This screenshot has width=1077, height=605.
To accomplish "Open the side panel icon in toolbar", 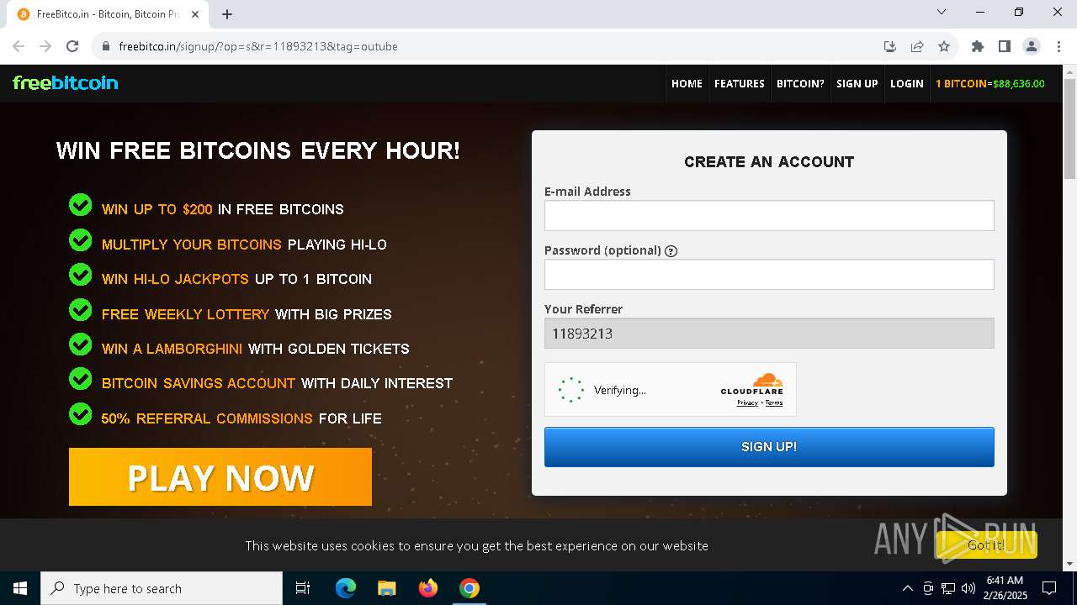I will pyautogui.click(x=1004, y=46).
